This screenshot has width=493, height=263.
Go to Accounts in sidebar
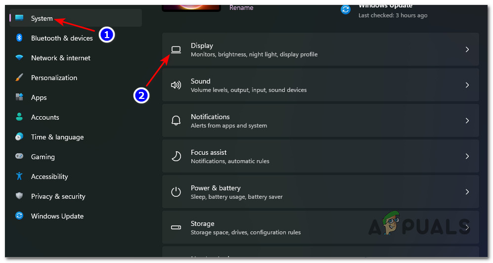click(45, 117)
